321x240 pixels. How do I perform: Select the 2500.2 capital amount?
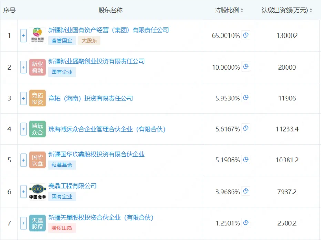[287, 223]
